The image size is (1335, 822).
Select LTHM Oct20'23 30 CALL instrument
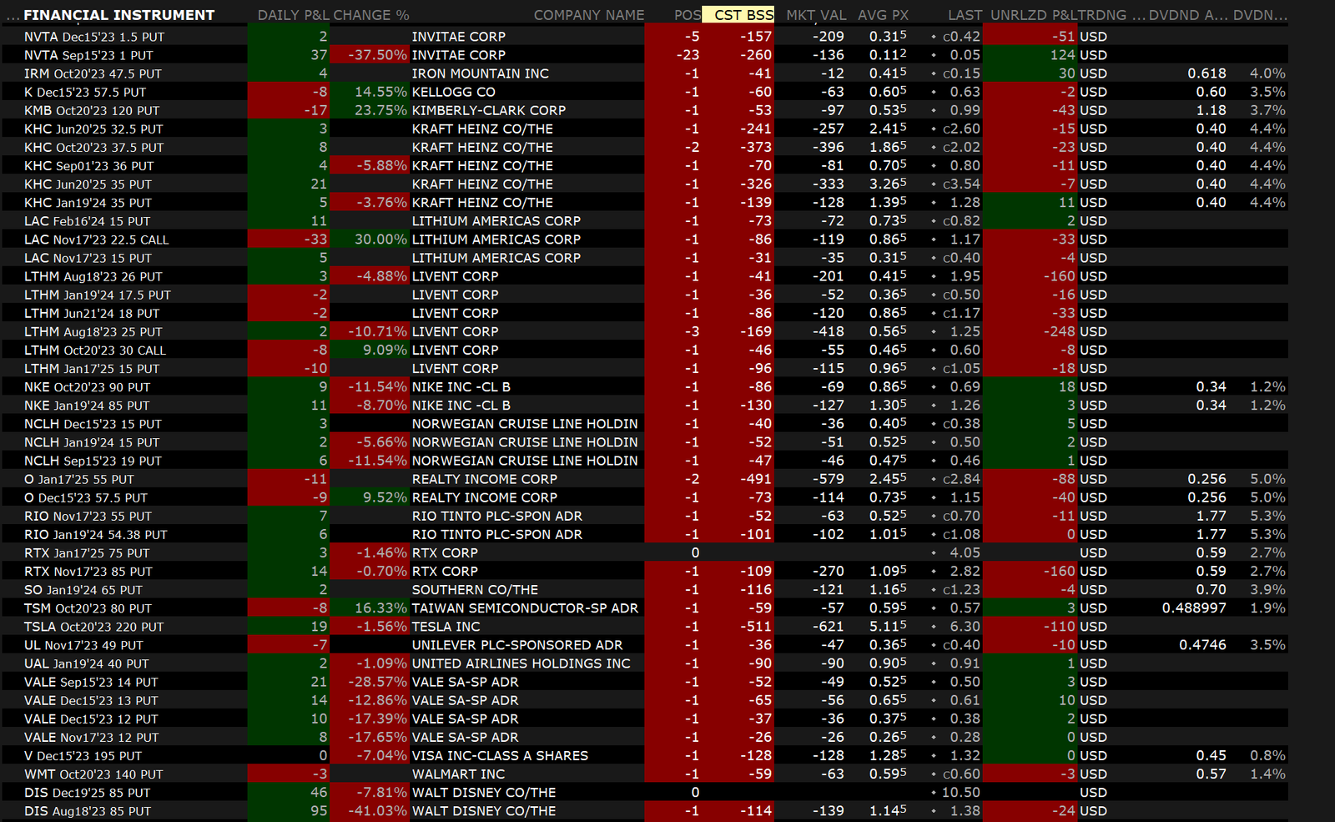[x=95, y=350]
